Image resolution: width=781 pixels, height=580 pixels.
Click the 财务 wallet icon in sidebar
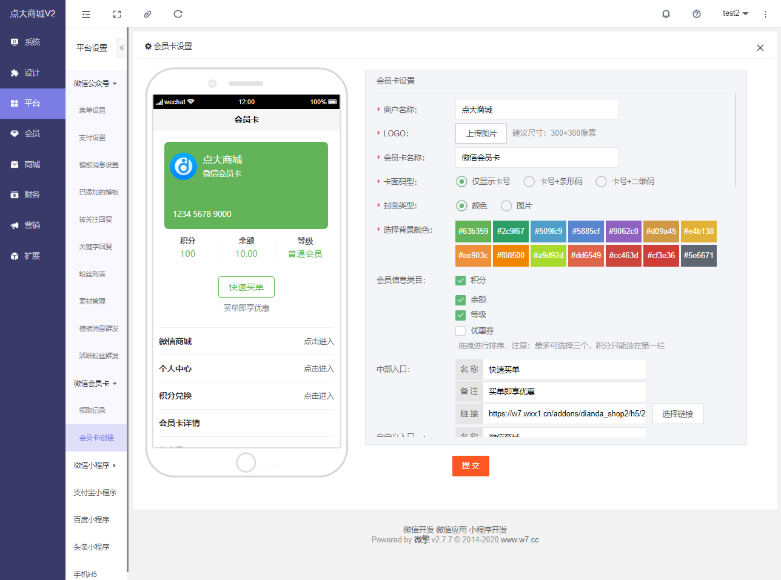pyautogui.click(x=15, y=195)
